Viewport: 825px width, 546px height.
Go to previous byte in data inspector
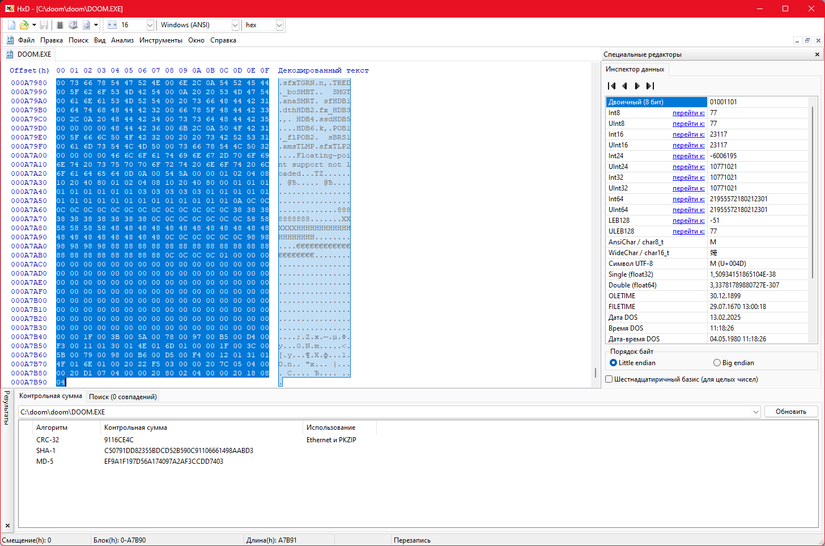pyautogui.click(x=624, y=86)
